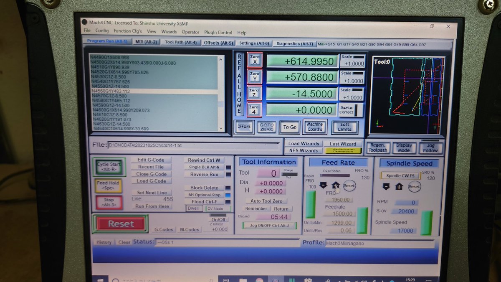Switch to Diagnostics (Alt-7) tab
Viewport: 501px width, 282px height.
[x=294, y=43]
